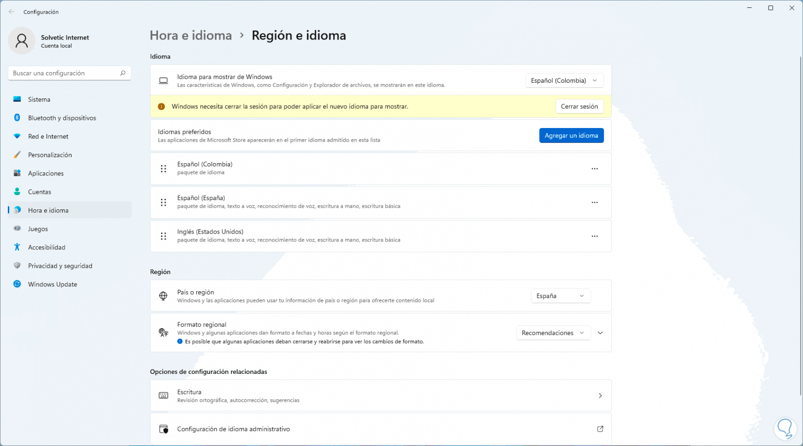803x446 pixels.
Task: Click the back arrow in the title bar
Action: click(12, 12)
